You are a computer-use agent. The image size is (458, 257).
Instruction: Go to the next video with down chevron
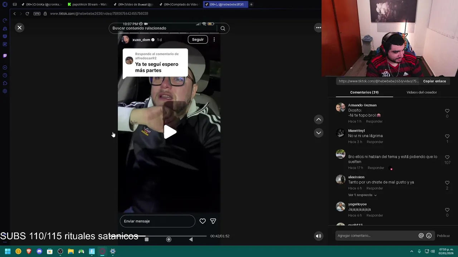[x=318, y=133]
